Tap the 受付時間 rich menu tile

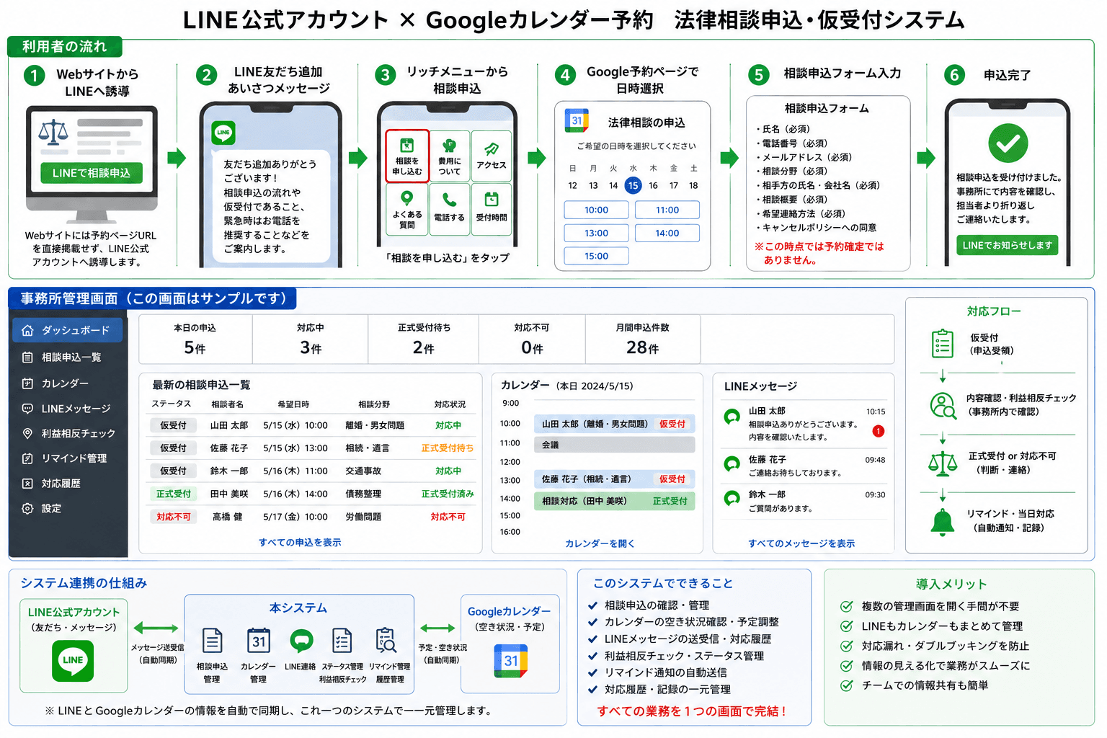492,210
